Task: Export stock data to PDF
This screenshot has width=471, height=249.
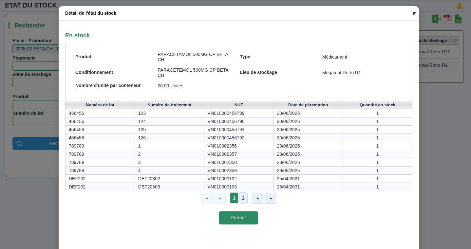Action: pos(447,19)
